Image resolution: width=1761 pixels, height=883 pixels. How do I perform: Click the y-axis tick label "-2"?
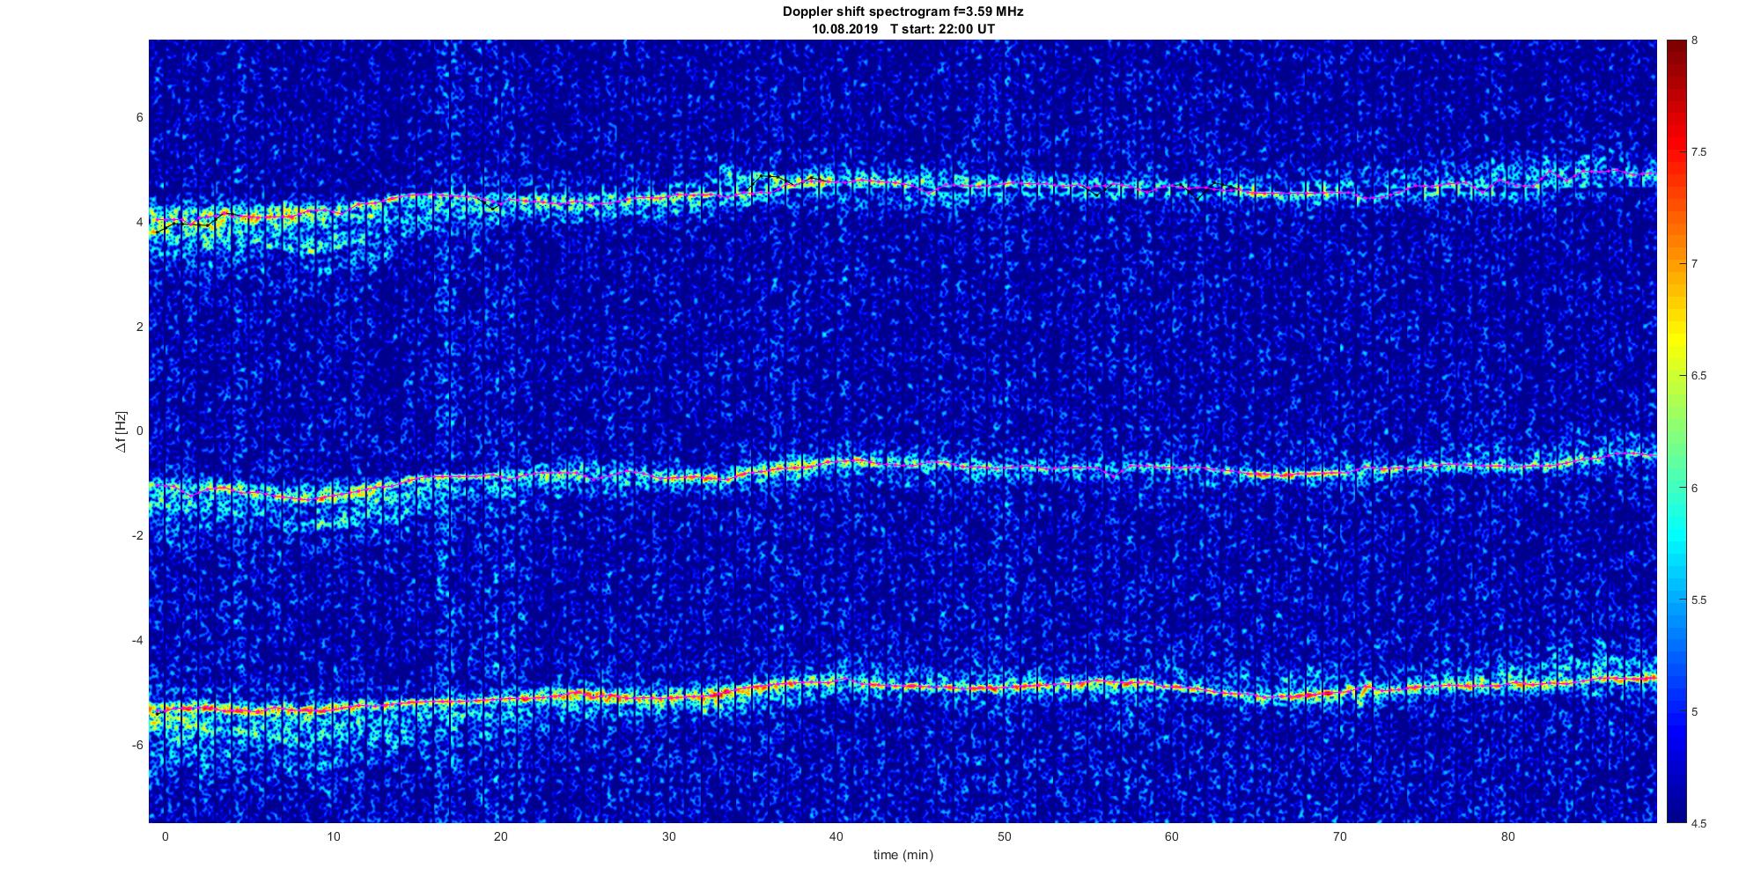(x=136, y=535)
